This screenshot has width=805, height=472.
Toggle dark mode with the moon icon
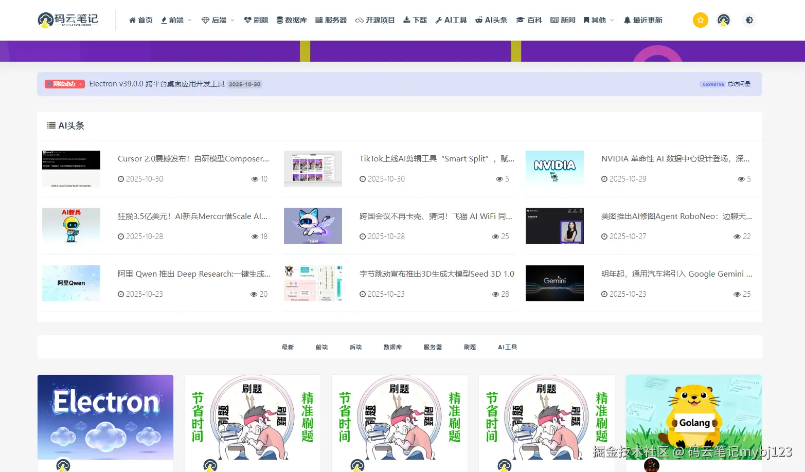coord(749,20)
